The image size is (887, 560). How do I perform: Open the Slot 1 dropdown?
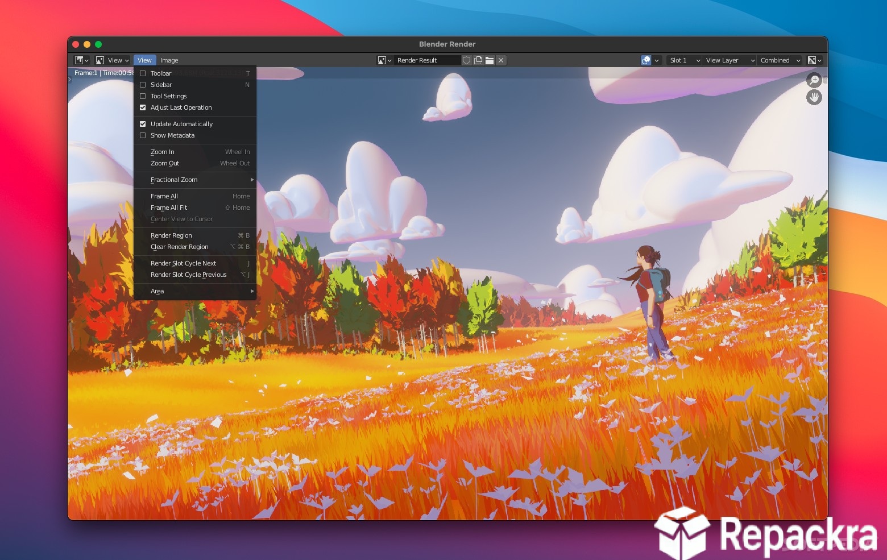pos(684,60)
